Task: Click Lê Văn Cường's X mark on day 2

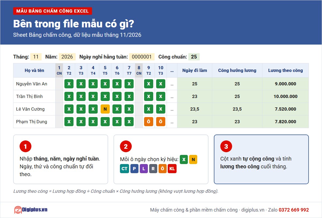Action: pyautogui.click(x=69, y=109)
